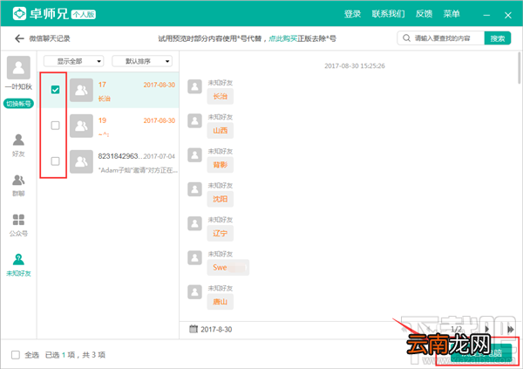
Task: Uncheck the checkbox for conversation 17
Action: [x=56, y=90]
